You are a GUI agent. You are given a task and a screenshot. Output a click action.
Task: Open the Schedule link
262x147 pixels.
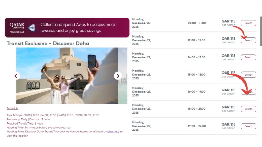pyautogui.click(x=12, y=108)
